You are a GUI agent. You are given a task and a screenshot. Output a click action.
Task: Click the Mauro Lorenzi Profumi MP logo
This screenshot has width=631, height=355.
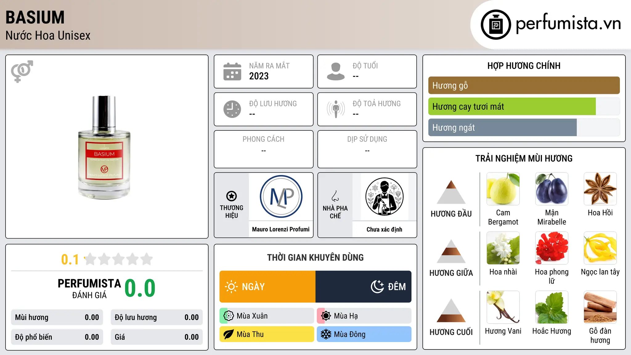(281, 197)
